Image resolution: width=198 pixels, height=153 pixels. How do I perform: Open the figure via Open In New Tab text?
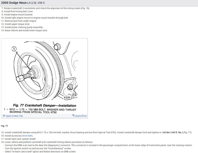(14, 116)
